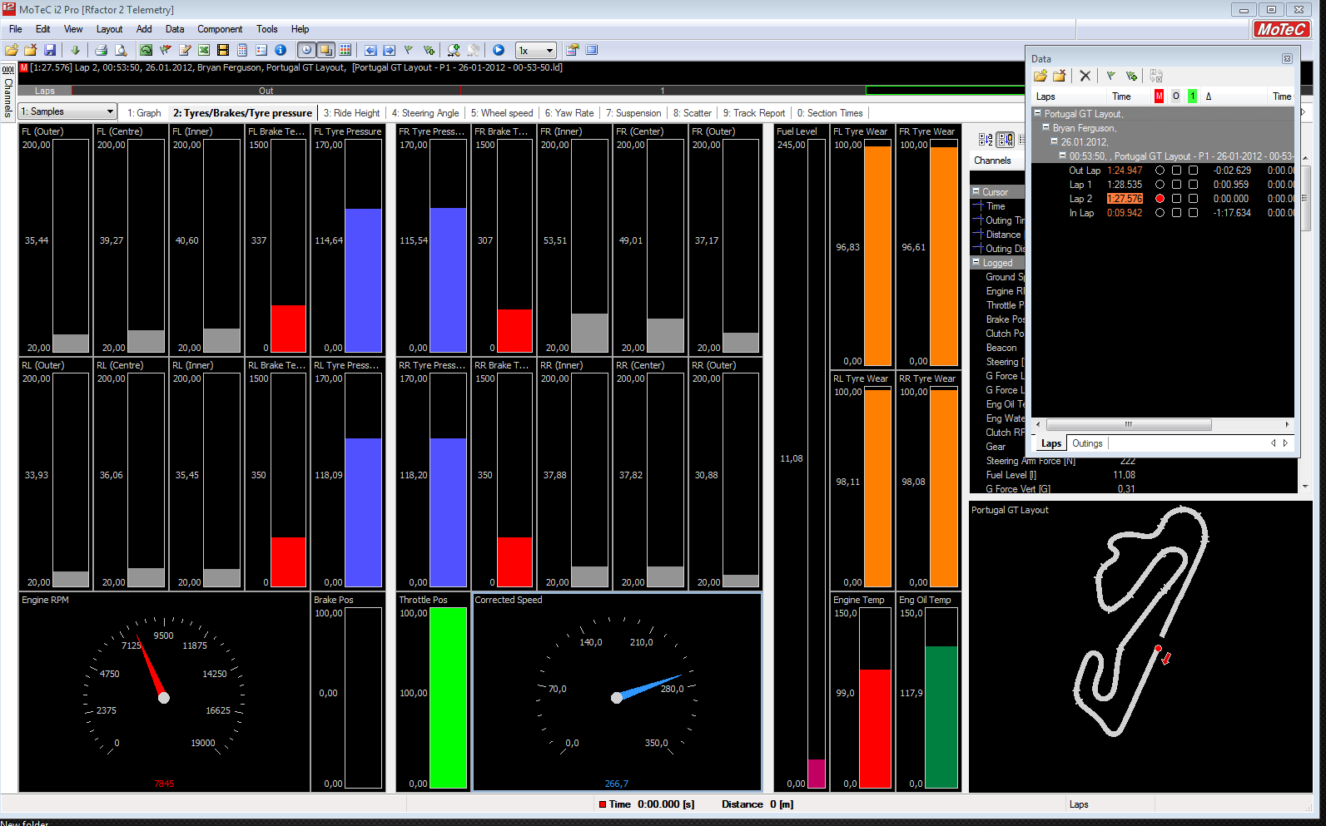The height and width of the screenshot is (826, 1326).
Task: Export data with the Excel icon
Action: (x=204, y=50)
